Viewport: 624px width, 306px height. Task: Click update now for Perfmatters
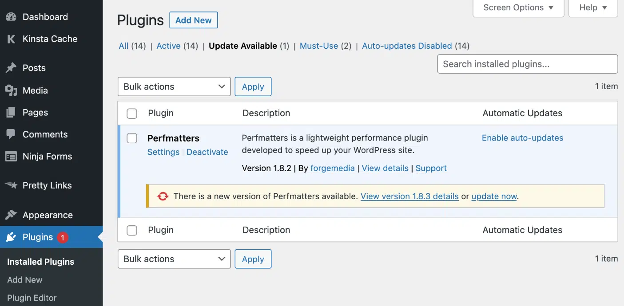click(x=494, y=196)
